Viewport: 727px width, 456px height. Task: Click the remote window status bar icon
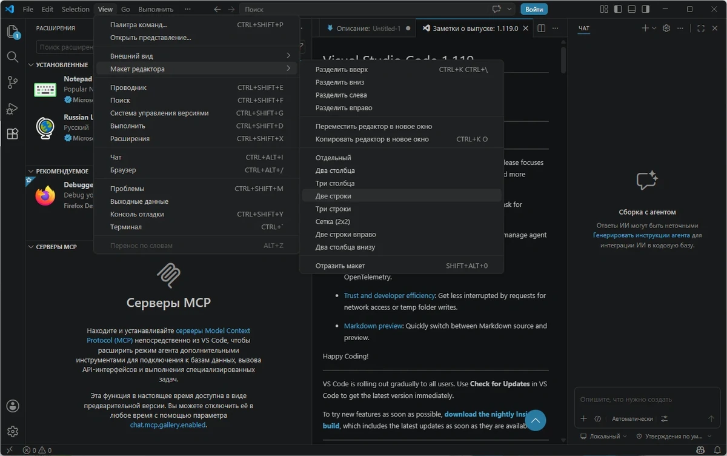coord(8,451)
